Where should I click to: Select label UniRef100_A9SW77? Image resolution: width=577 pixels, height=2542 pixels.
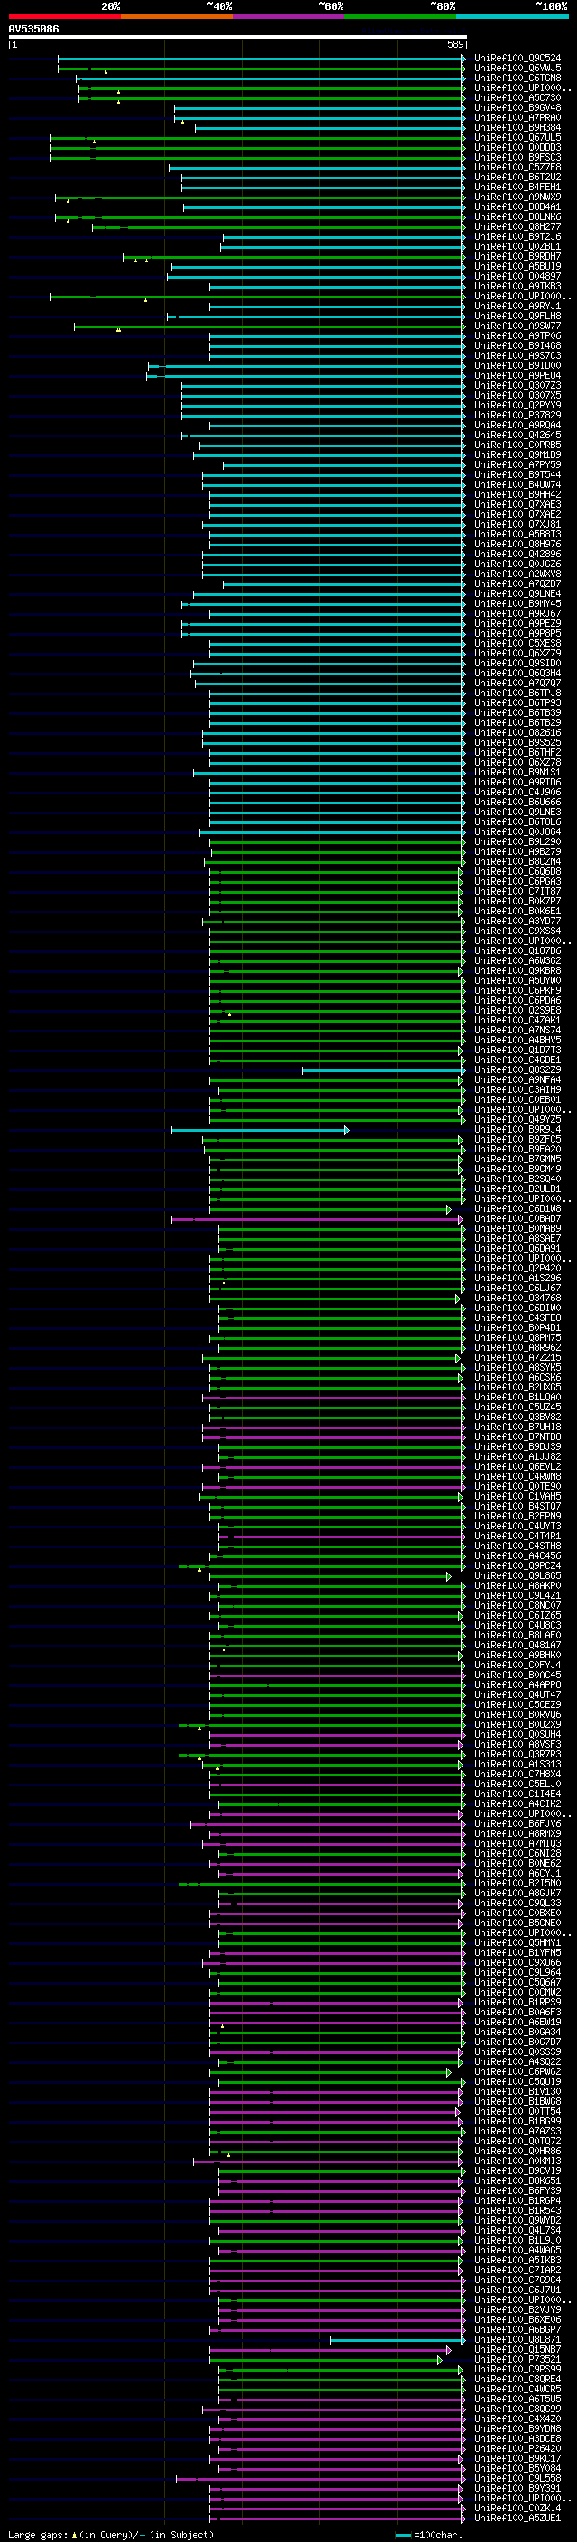click(517, 326)
